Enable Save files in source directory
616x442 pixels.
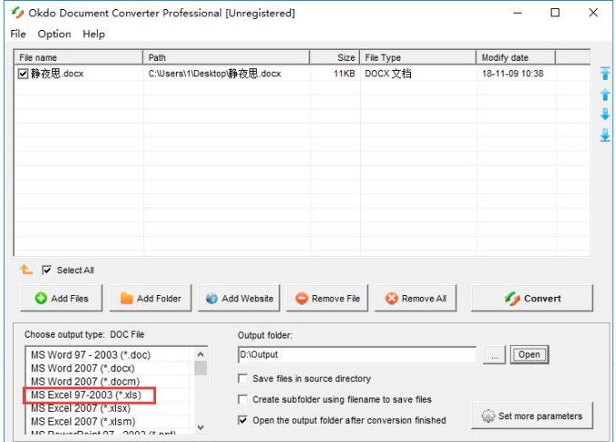tap(243, 378)
